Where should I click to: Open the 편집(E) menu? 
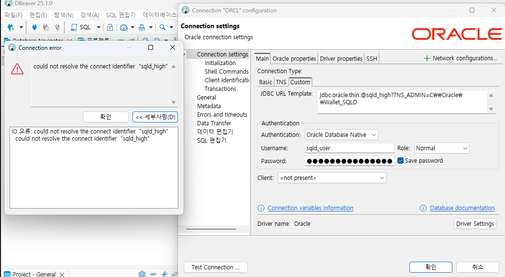pyautogui.click(x=38, y=15)
